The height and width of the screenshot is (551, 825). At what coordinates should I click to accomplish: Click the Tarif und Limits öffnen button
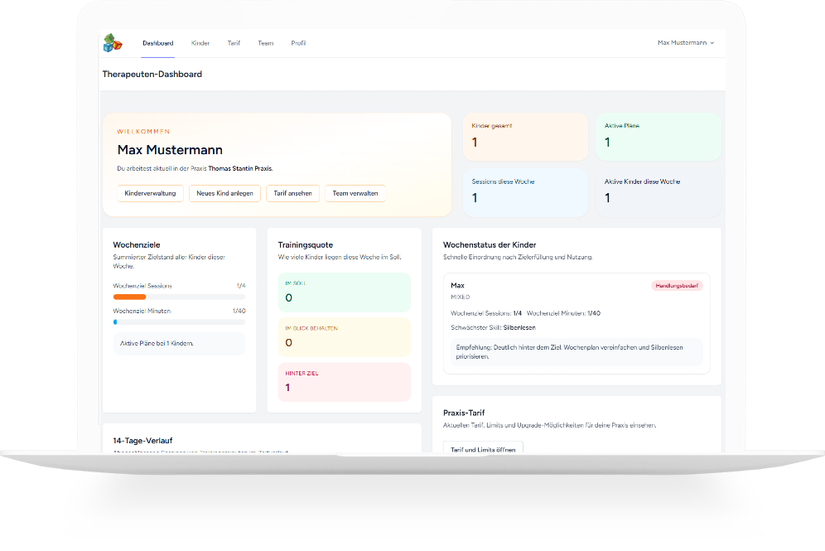[483, 448]
